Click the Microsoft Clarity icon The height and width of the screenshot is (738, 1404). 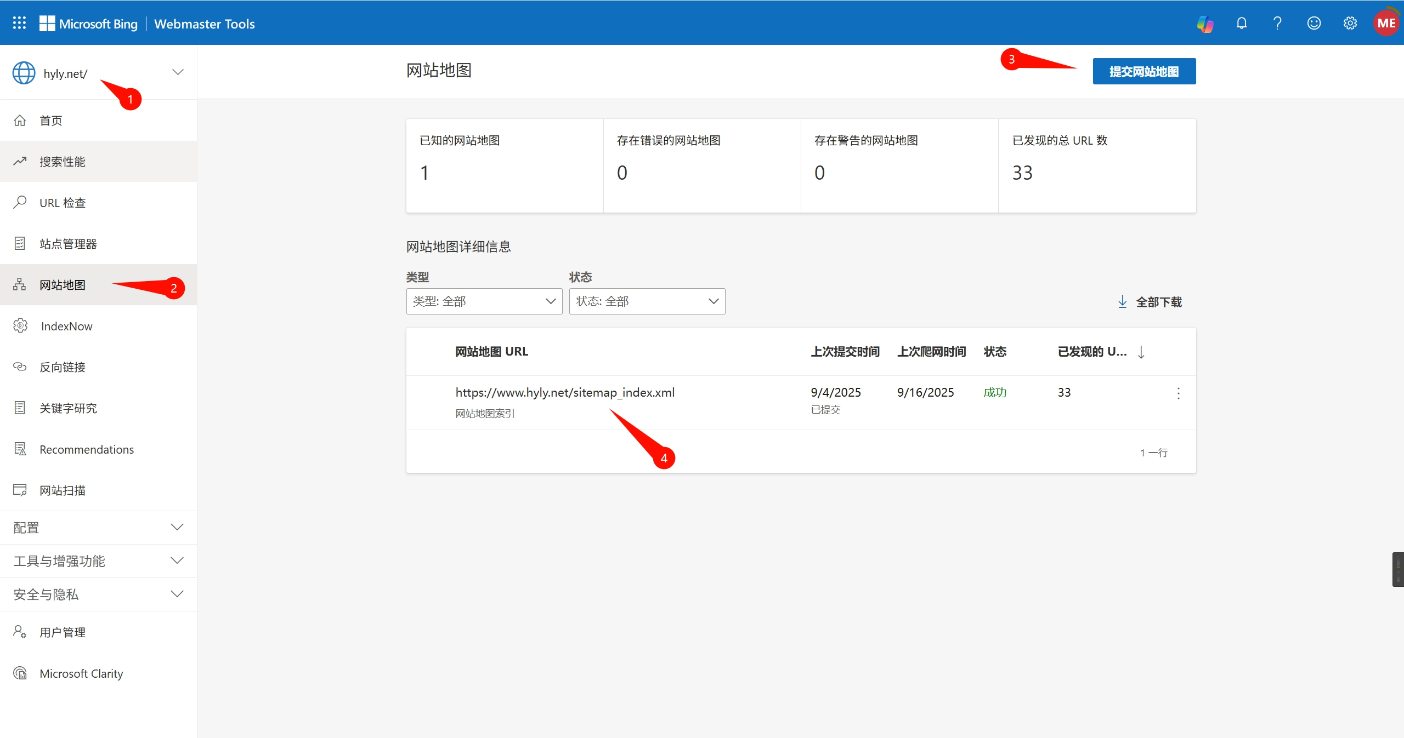pyautogui.click(x=20, y=673)
